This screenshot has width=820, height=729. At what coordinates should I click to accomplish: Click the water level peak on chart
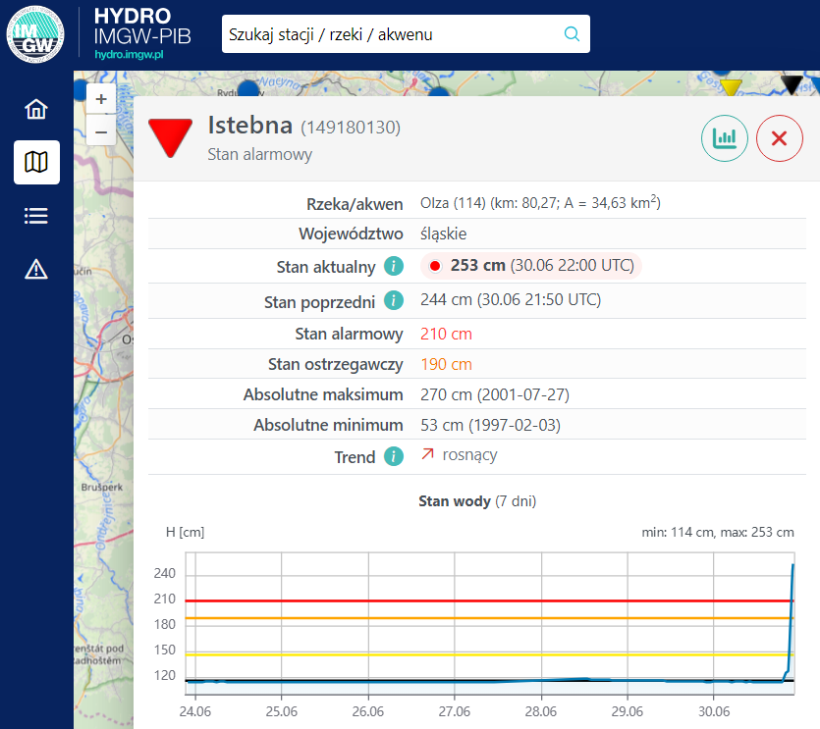pos(793,566)
